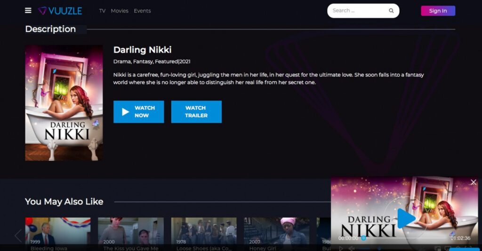
Task: Click the video progress scrubber handle
Action: 363,238
